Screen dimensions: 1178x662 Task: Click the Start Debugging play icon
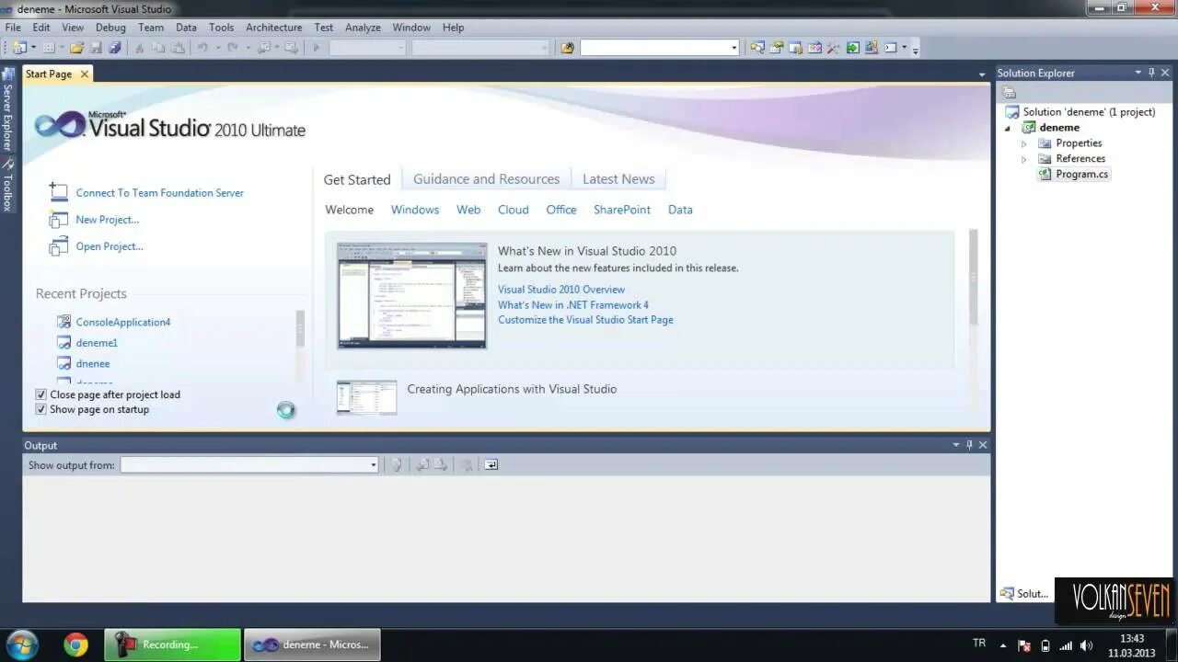317,48
